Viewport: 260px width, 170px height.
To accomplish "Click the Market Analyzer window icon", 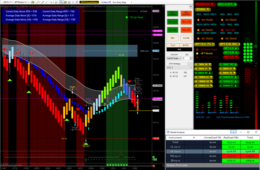I will click(168, 132).
